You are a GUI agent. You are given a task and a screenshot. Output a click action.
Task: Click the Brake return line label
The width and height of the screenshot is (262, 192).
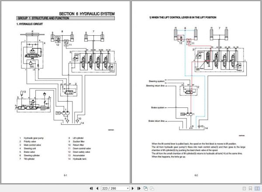coord(156,121)
